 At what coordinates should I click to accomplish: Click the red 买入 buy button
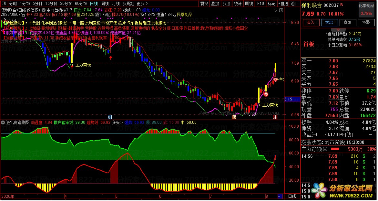click(x=311, y=22)
